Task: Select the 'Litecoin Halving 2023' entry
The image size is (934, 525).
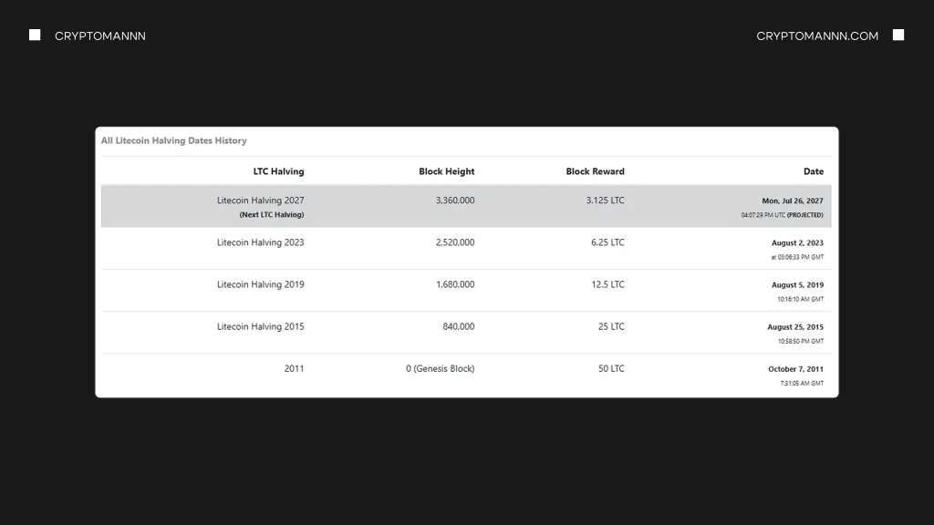Action: click(260, 242)
